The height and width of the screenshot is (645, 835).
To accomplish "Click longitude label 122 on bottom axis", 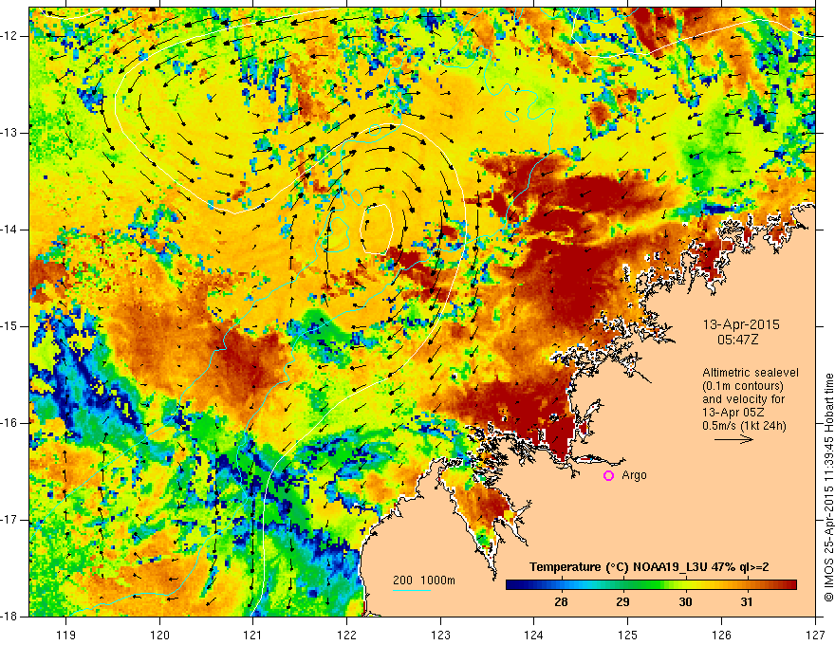I will [x=346, y=635].
